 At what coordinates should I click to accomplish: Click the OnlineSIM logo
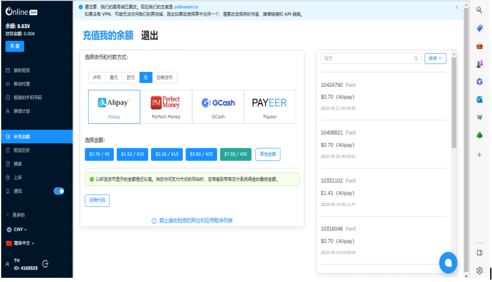(x=22, y=11)
